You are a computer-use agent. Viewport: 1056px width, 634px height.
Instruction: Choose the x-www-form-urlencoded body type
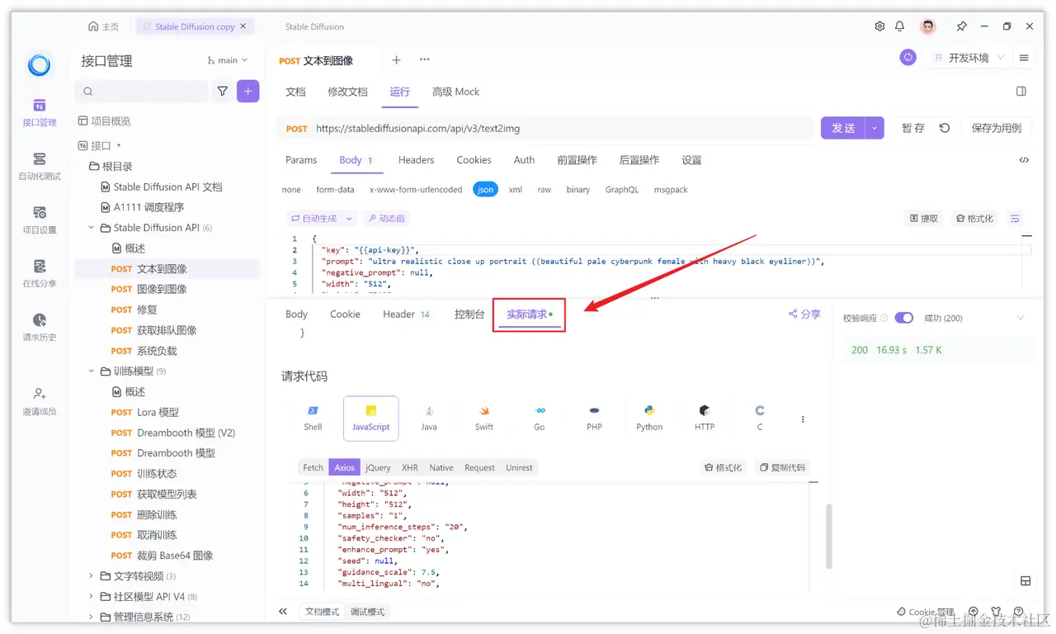point(416,190)
